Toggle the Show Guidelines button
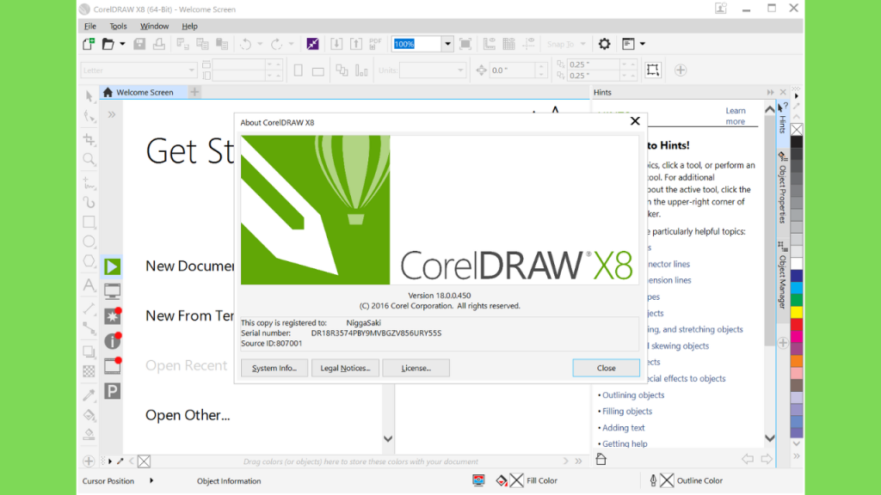 (529, 44)
